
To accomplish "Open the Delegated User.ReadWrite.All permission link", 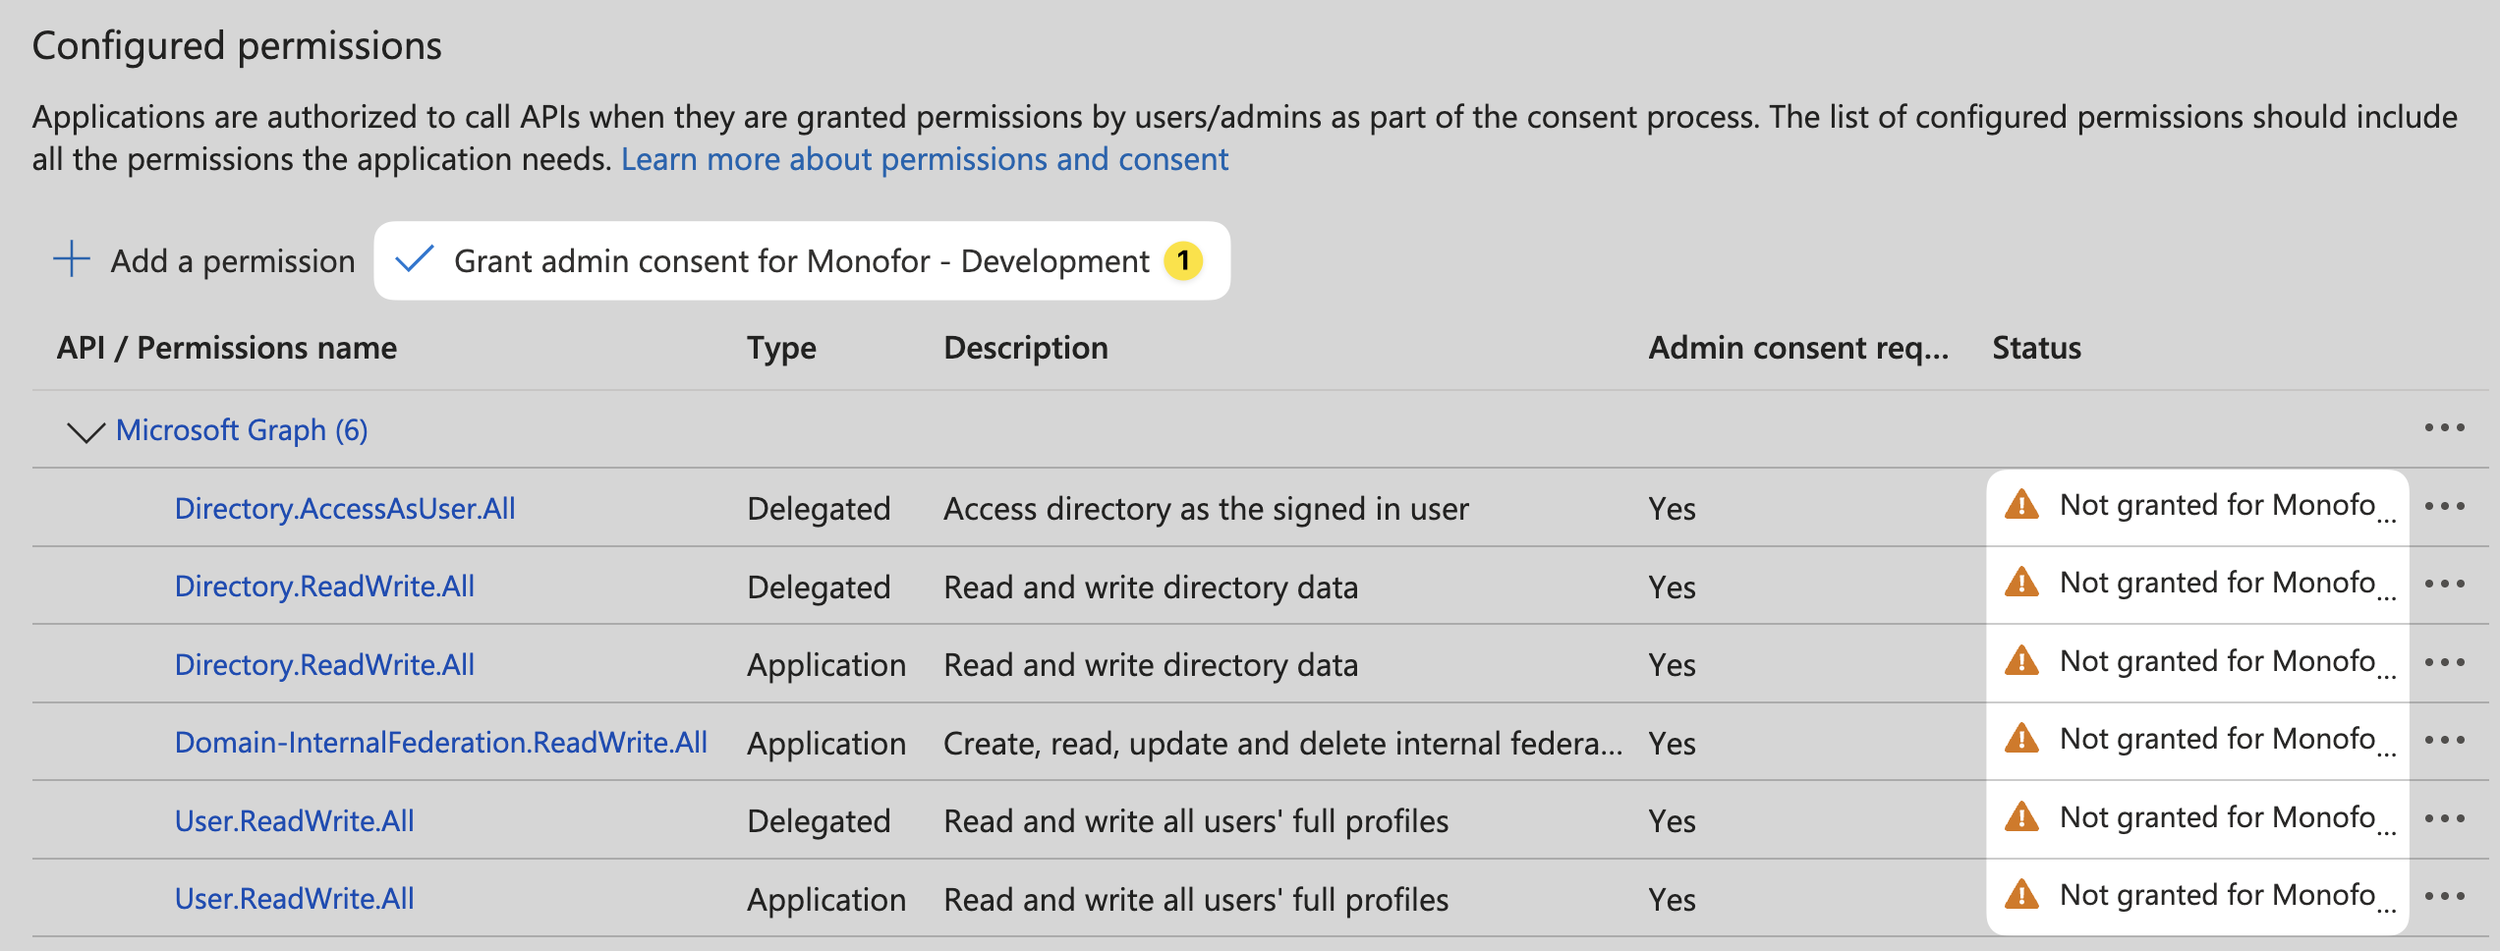I will click(294, 820).
